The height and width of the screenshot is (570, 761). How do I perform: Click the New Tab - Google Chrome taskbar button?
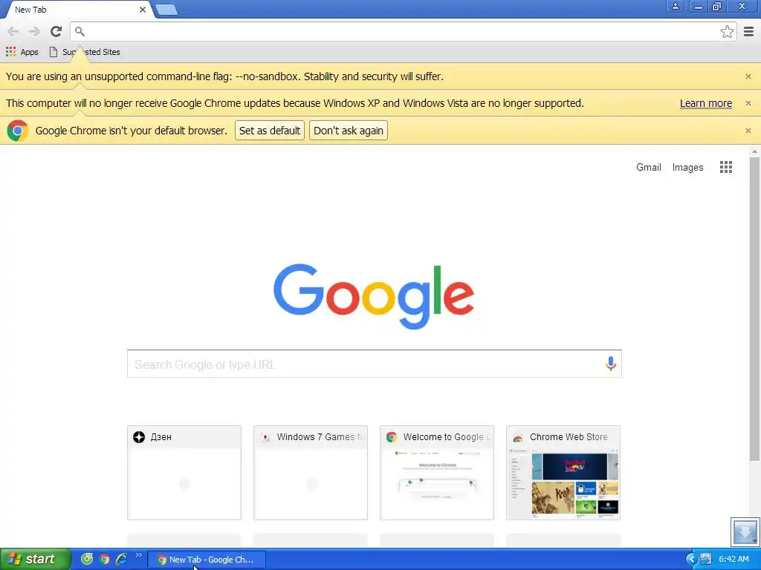click(207, 560)
